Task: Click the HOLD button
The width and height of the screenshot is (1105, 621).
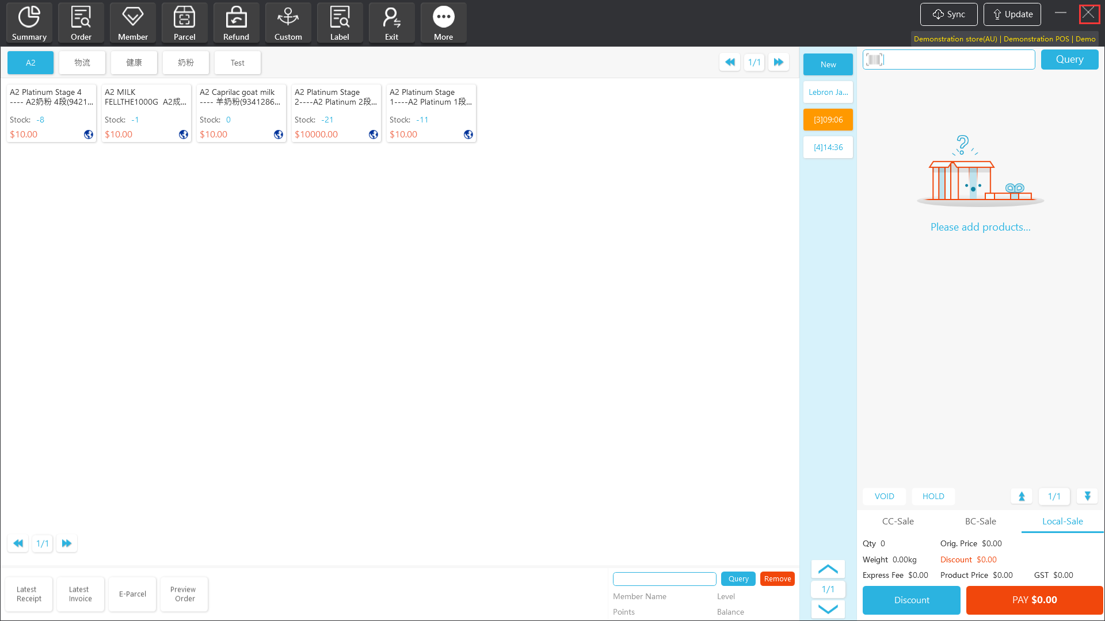Action: (933, 496)
